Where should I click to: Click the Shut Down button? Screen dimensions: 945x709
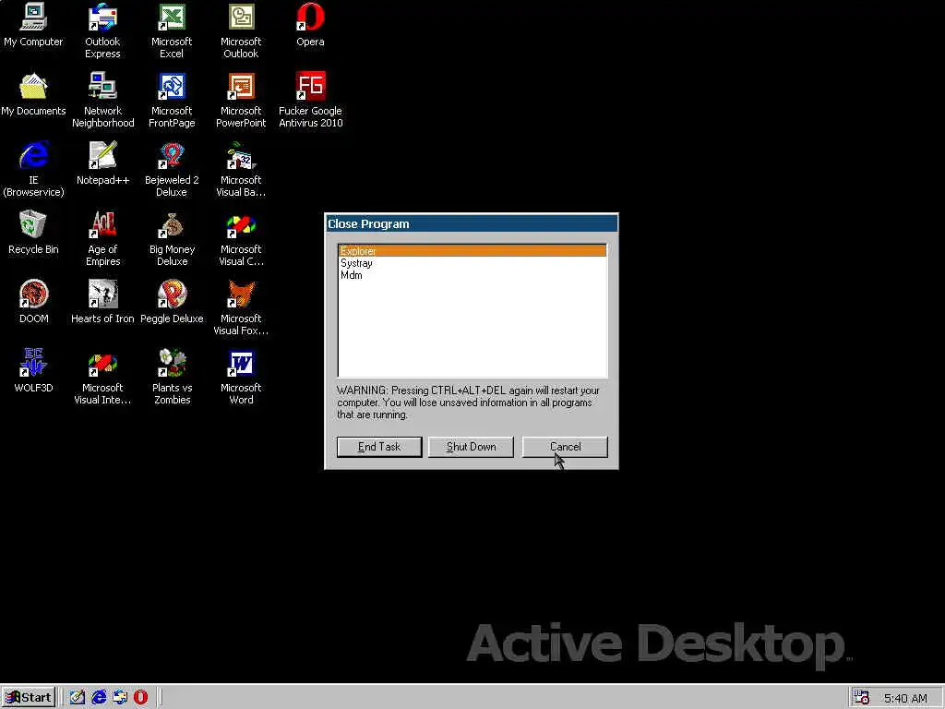coord(471,447)
